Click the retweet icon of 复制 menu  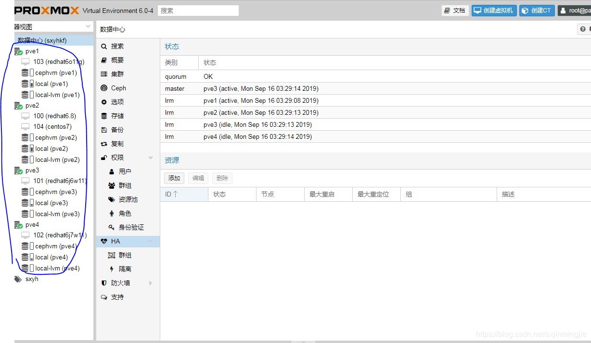click(x=104, y=144)
